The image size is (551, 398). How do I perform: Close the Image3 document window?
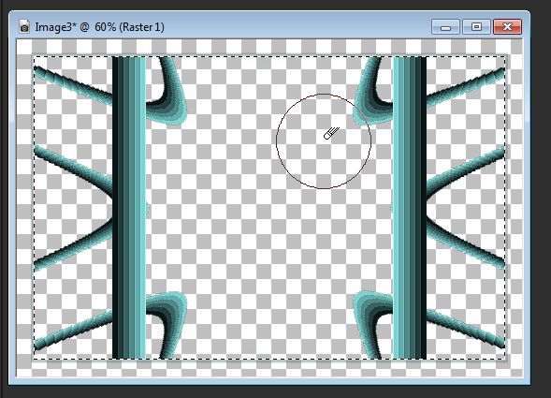[x=507, y=27]
